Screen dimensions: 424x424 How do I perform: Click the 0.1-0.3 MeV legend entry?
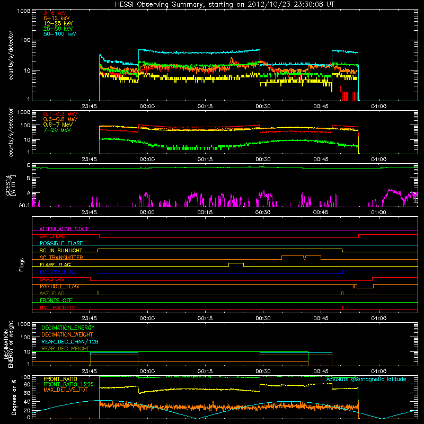60,114
